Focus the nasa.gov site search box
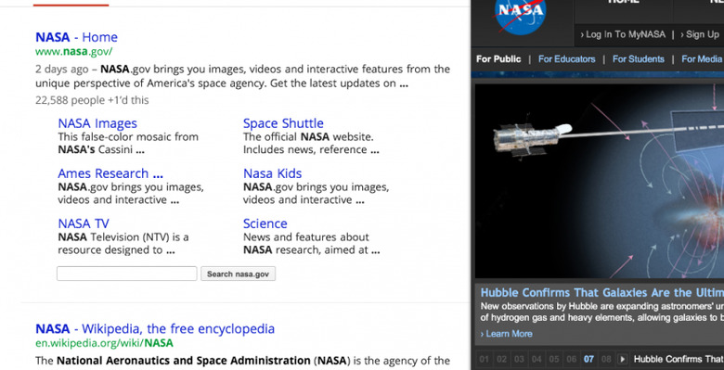This screenshot has height=370, width=724. [127, 274]
